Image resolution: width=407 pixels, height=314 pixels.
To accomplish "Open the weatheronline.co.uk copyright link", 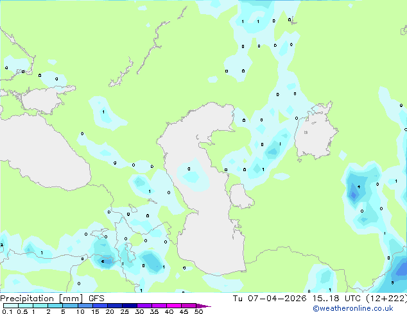I will [352, 308].
